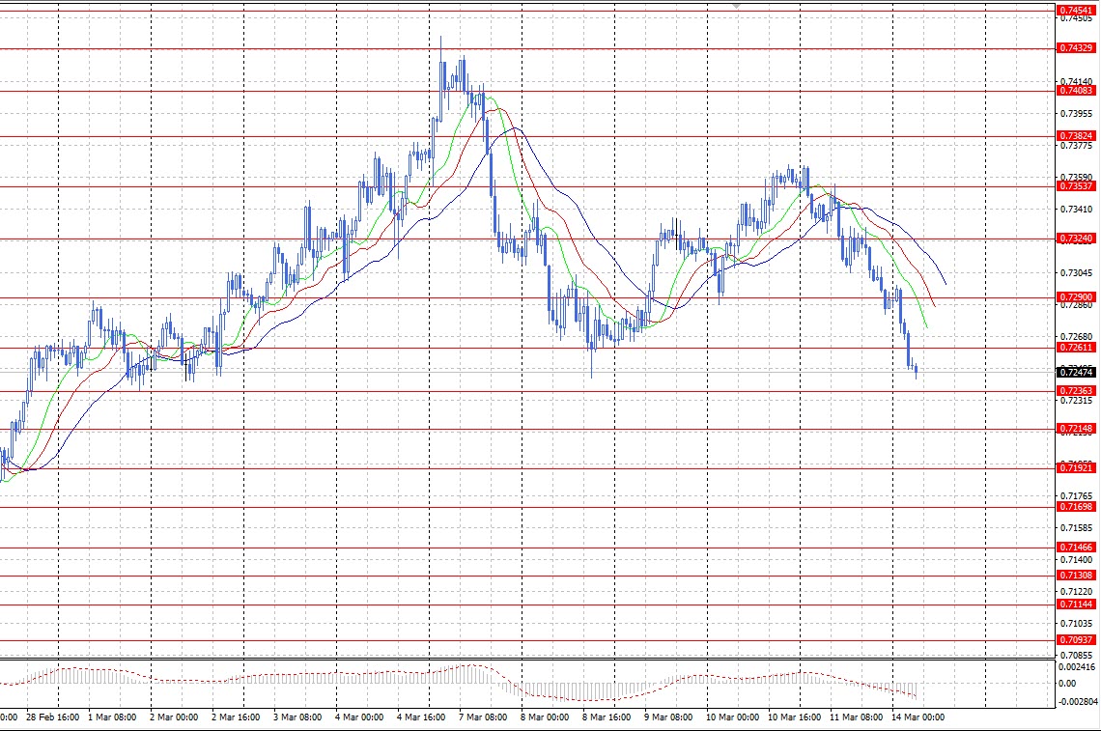
Task: Click the 0.73775 price scale value
Action: 1076,146
